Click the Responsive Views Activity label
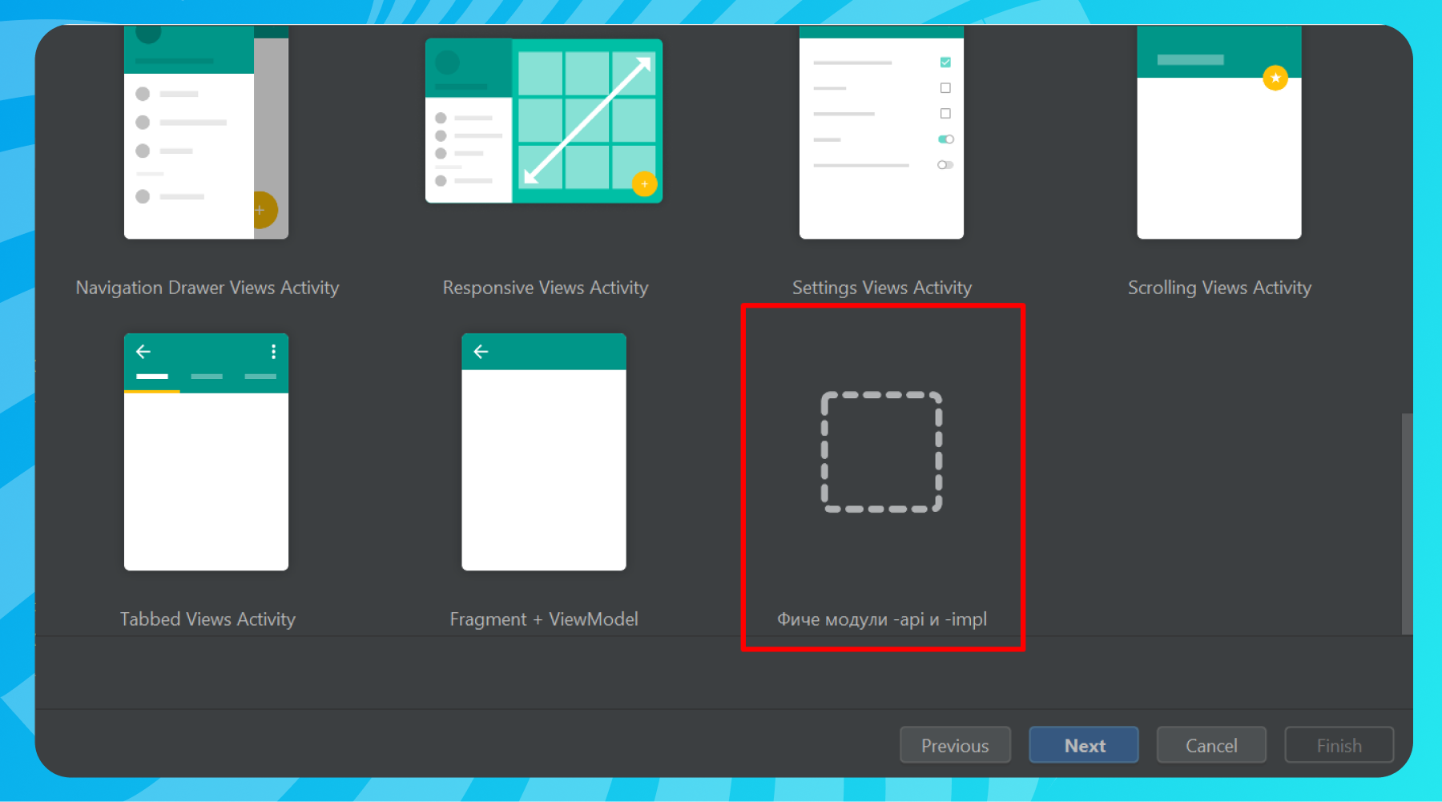The image size is (1442, 802). [x=546, y=288]
